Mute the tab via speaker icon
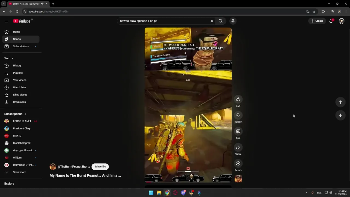 coord(42,4)
